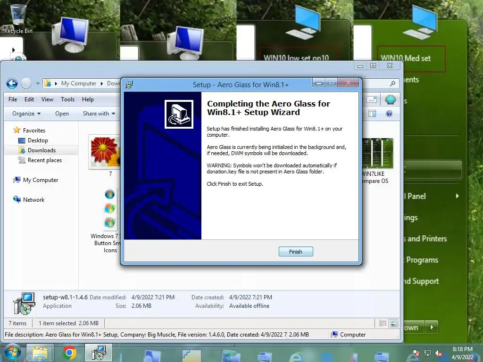Maximize the Explorer window
The width and height of the screenshot is (483, 362).
[373, 66]
